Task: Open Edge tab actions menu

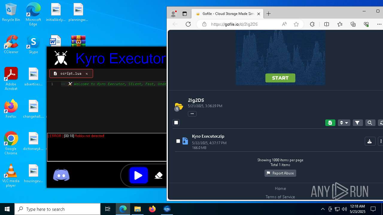Action: pyautogui.click(x=185, y=14)
